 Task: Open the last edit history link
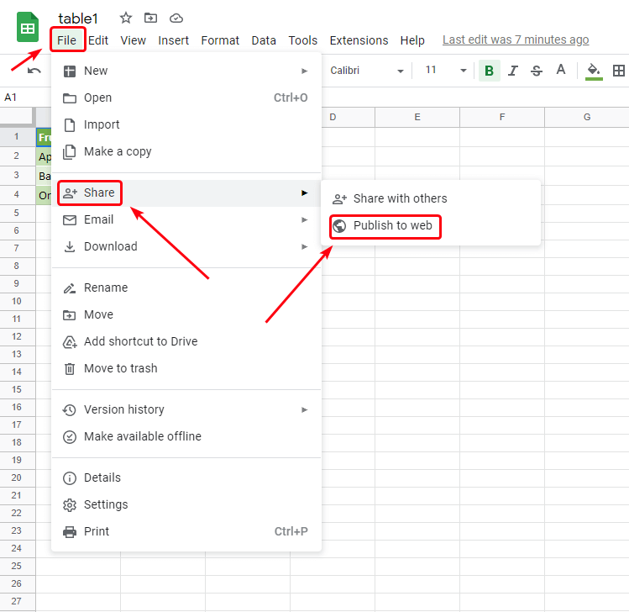point(515,40)
